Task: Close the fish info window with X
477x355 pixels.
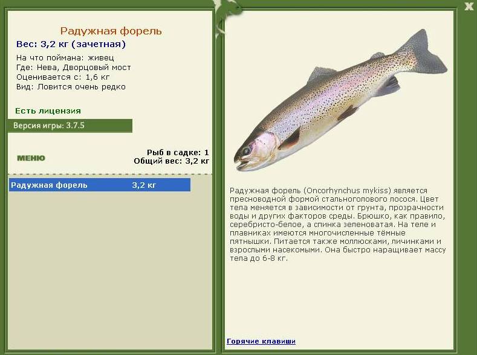Action: [x=469, y=6]
